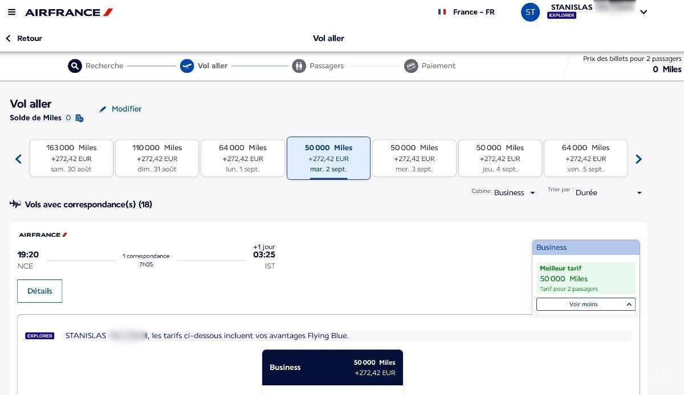Viewport: 684px width, 395px height.
Task: Show earlier dates with left arrow
Action: click(x=18, y=159)
